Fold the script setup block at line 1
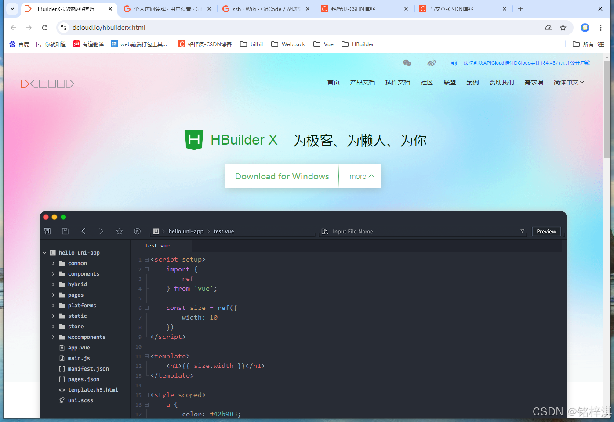This screenshot has width=614, height=422. (x=147, y=260)
